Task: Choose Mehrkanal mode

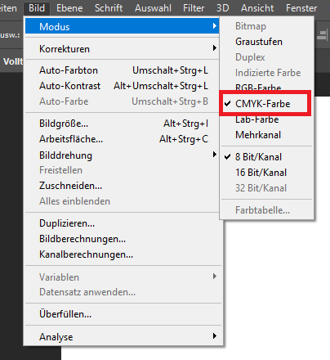Action: tap(267, 135)
